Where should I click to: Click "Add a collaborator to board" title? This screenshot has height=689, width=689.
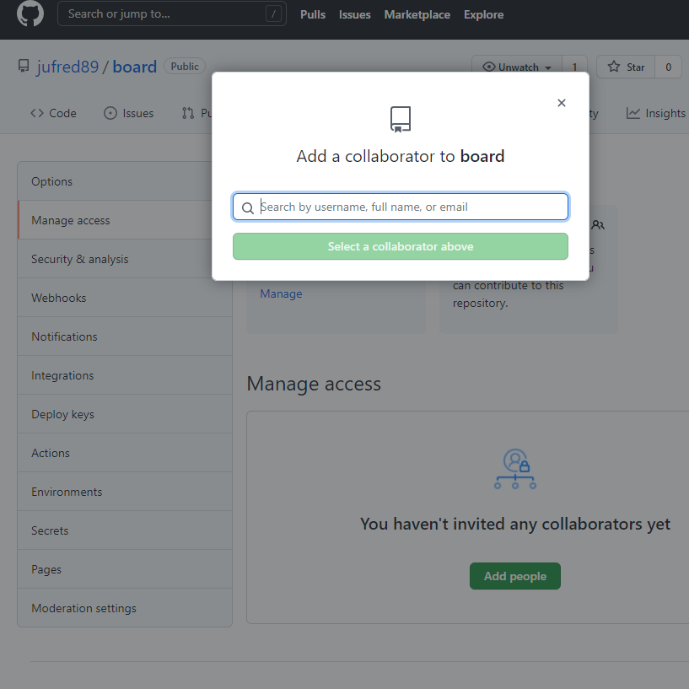[x=401, y=156]
